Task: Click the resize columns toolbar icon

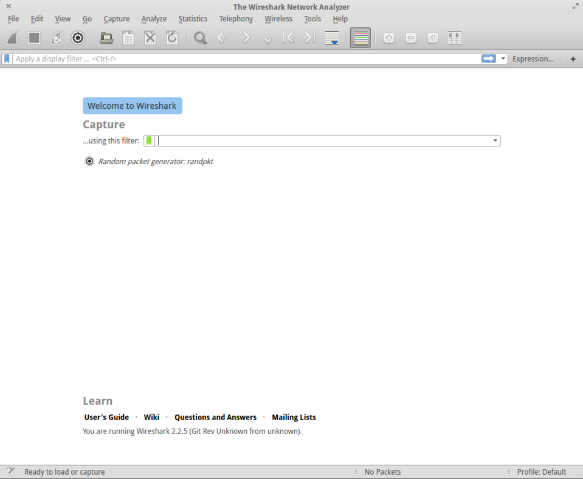Action: point(454,38)
